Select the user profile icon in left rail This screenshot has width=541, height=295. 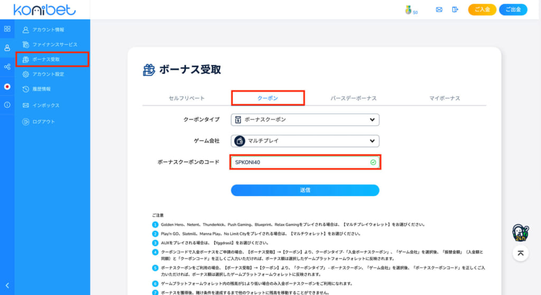7,48
